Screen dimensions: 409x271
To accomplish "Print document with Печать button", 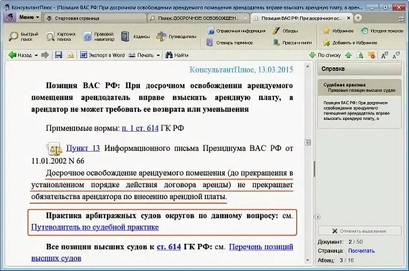I will (x=142, y=55).
